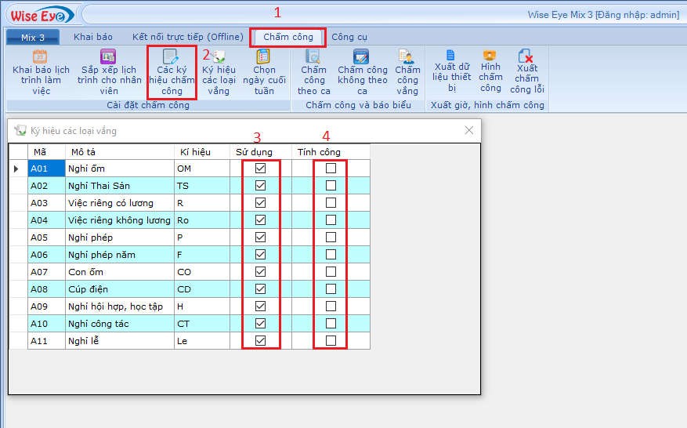Toggle Sử dụng for Cúp điện row
The width and height of the screenshot is (687, 428).
point(261,289)
